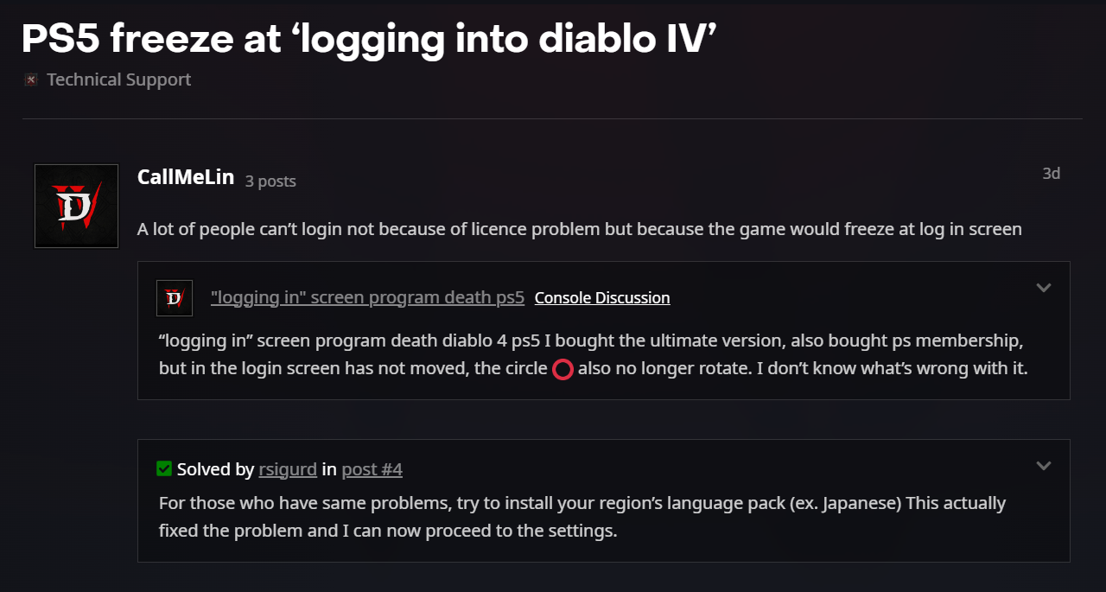
Task: Click the green solved checkmark icon
Action: point(164,468)
